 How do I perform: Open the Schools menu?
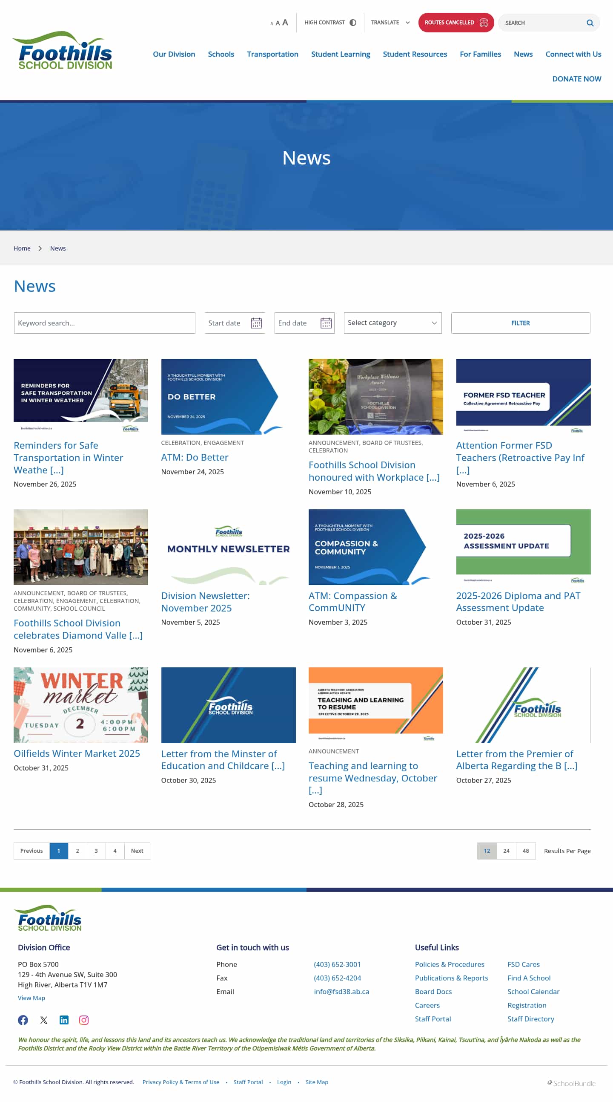(221, 54)
